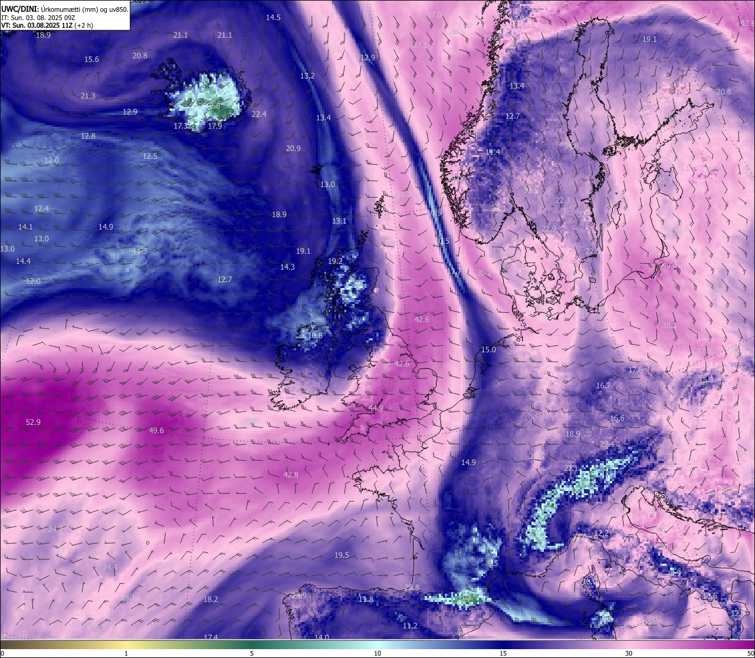Viewport: 755px width, 658px height.
Task: Click the 52.9 value on the map
Action: (x=34, y=422)
